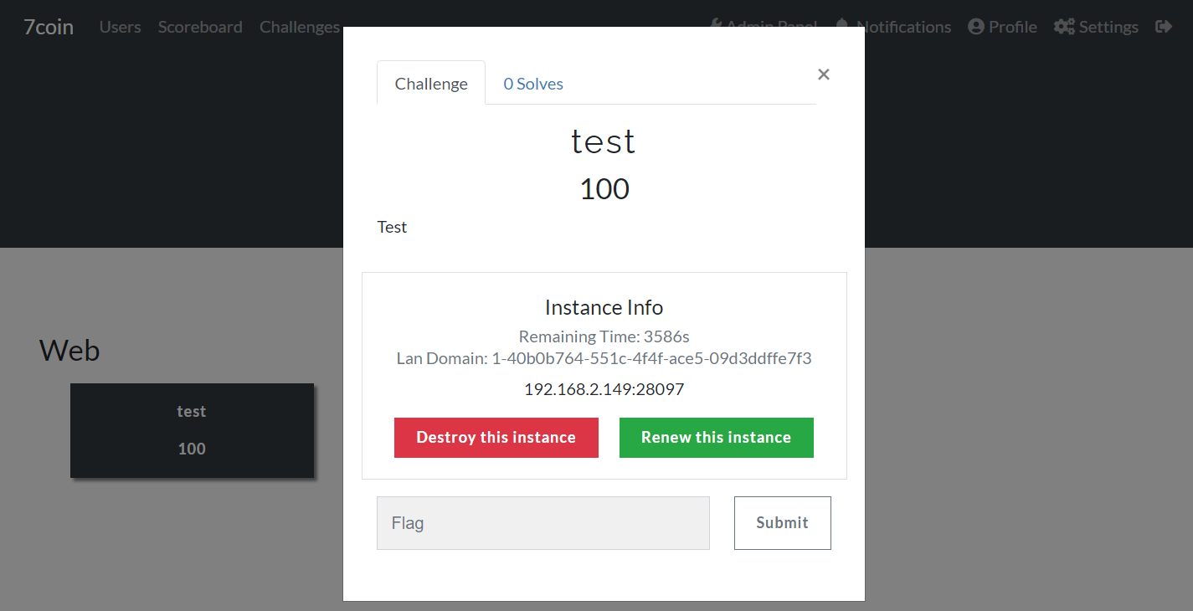Open Notifications with the bell icon
The image size is (1193, 611).
pyautogui.click(x=894, y=27)
